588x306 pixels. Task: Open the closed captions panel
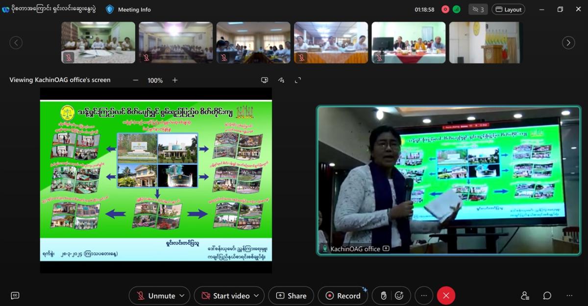coord(15,295)
